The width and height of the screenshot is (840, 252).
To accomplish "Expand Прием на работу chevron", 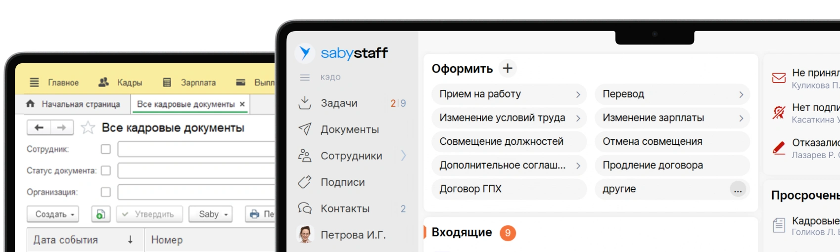I will [x=578, y=94].
